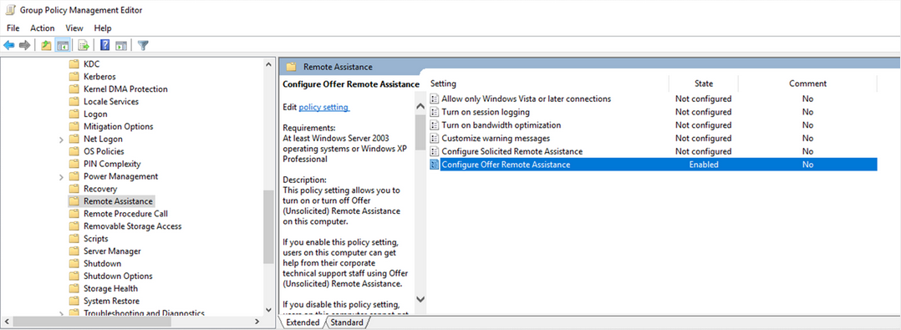
Task: Open the Action menu
Action: click(43, 28)
